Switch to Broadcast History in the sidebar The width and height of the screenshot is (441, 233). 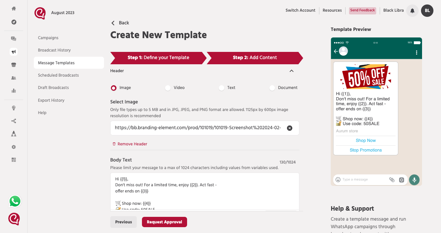coord(54,50)
